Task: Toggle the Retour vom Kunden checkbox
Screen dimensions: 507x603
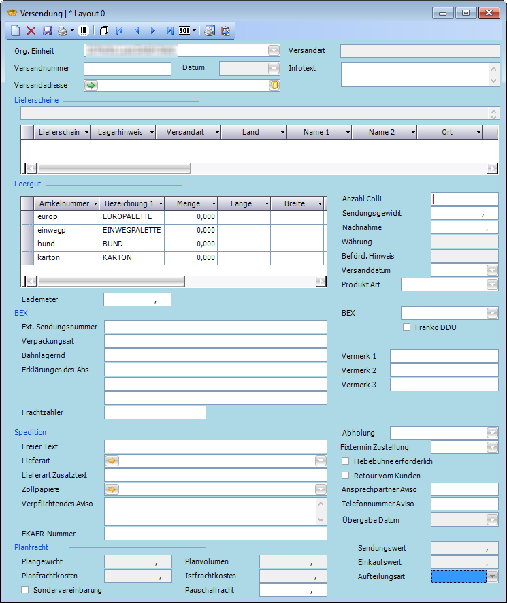Action: click(x=346, y=476)
